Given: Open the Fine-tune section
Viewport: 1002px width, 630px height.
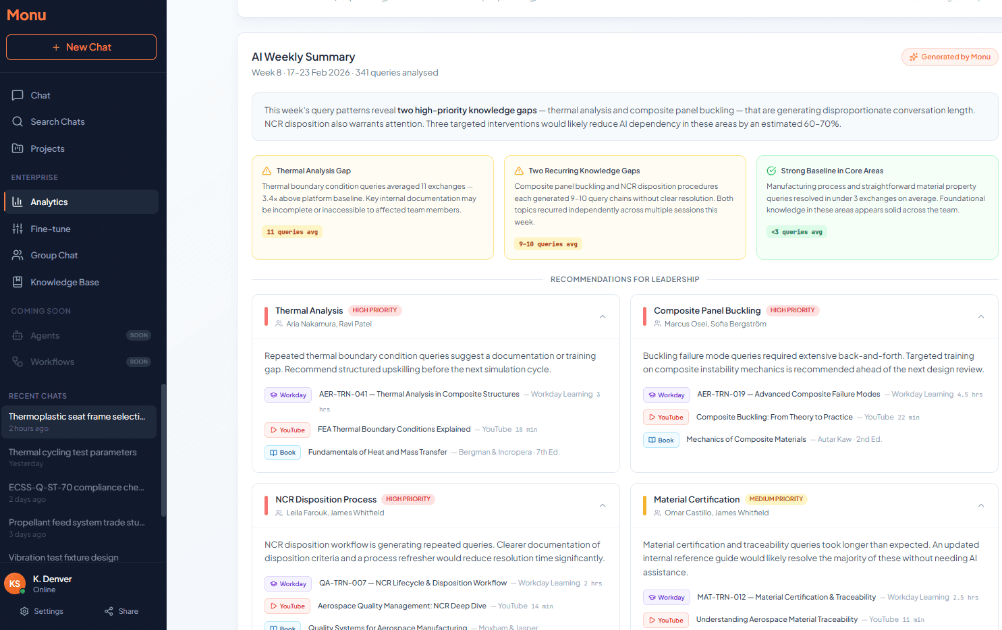Looking at the screenshot, I should click(x=81, y=229).
